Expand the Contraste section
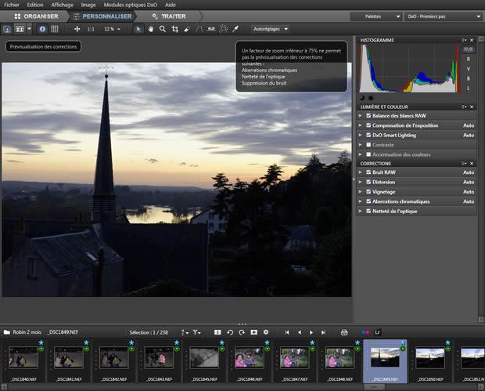The height and width of the screenshot is (391, 485). (360, 145)
